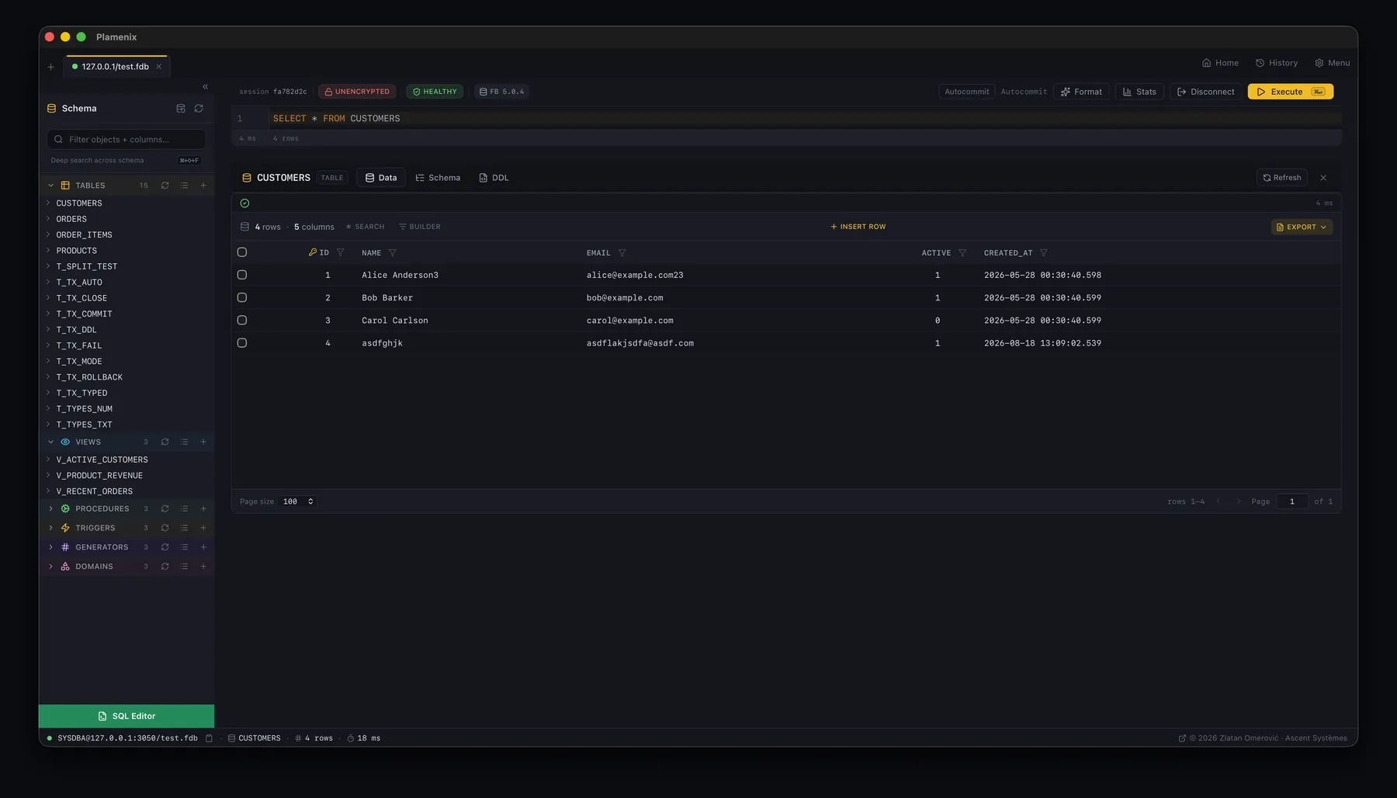Open the History menu

pyautogui.click(x=1277, y=63)
